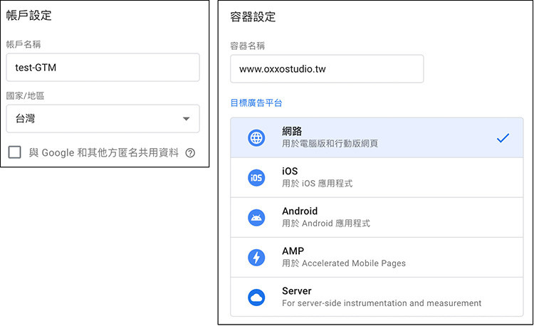Screen dimensions: 534x326
Task: Click the blue checkmark on 網路 row
Action: (503, 138)
